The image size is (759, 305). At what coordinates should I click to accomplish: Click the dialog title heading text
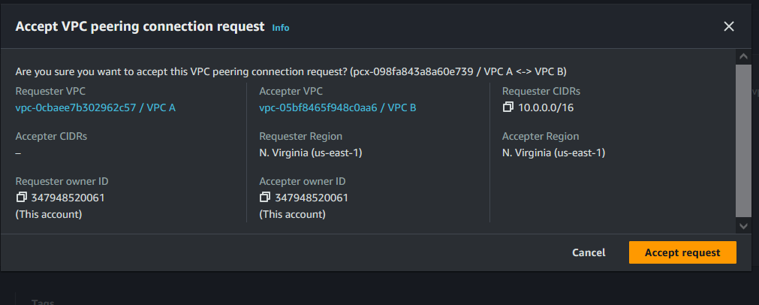click(140, 26)
